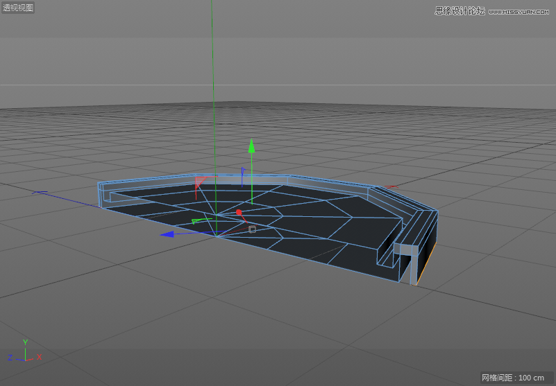556x386 pixels.
Task: Click the green Y-axis move arrow
Action: coord(252,146)
